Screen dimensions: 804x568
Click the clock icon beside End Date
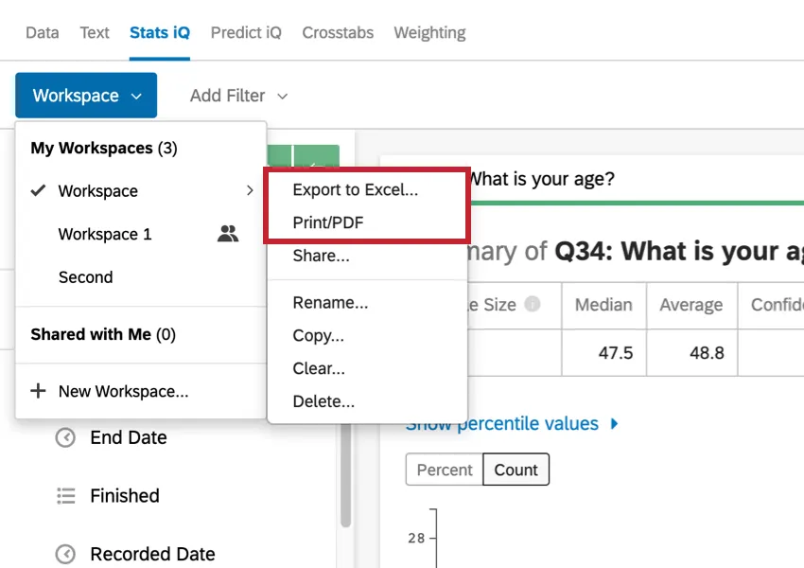pyautogui.click(x=64, y=436)
